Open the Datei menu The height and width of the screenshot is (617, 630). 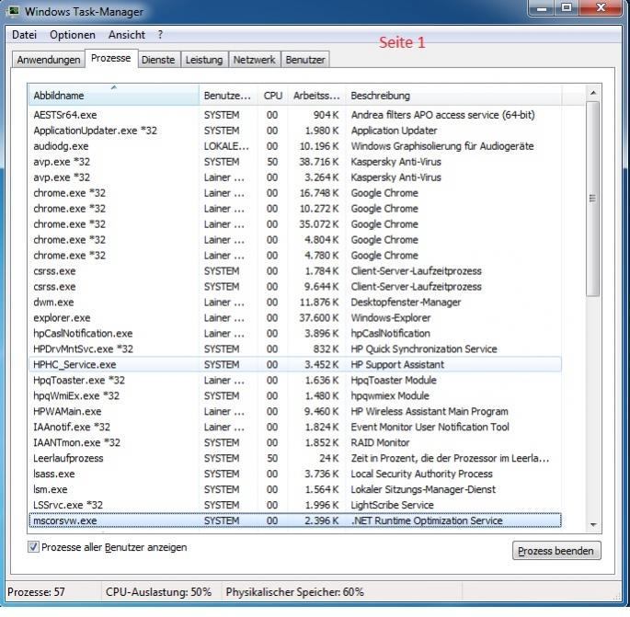[24, 35]
